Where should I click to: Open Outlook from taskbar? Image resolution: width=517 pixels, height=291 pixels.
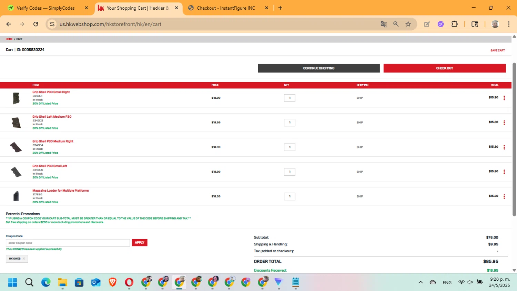pos(96,282)
